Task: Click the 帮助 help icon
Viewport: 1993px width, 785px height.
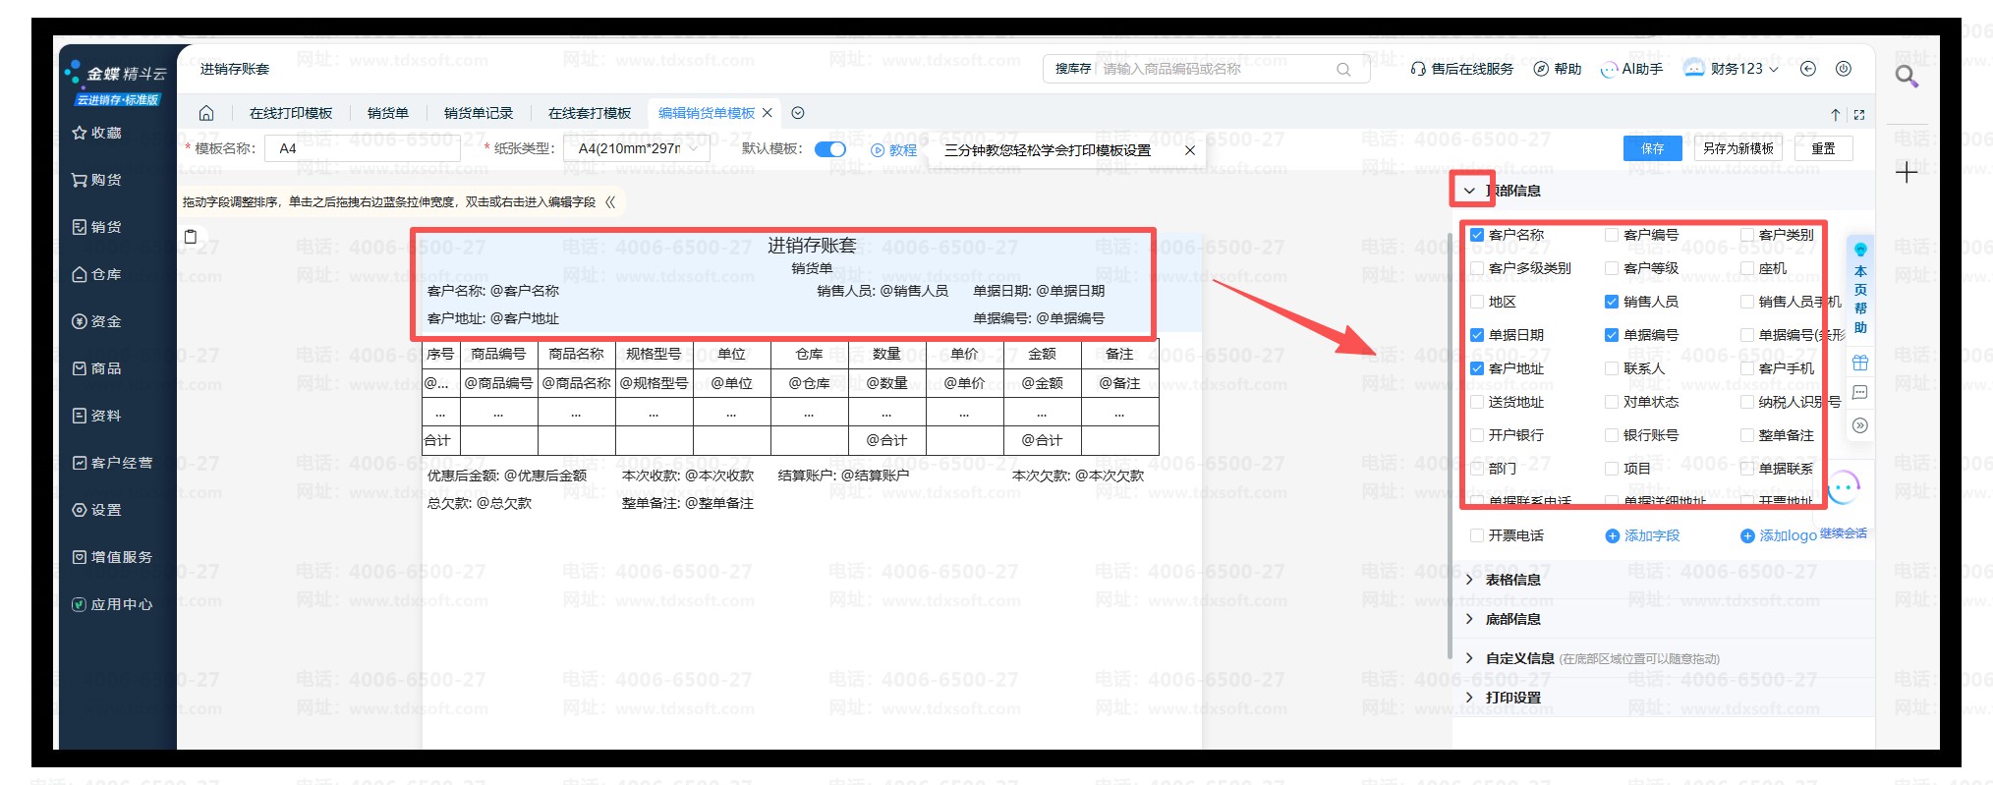Action: (1541, 69)
